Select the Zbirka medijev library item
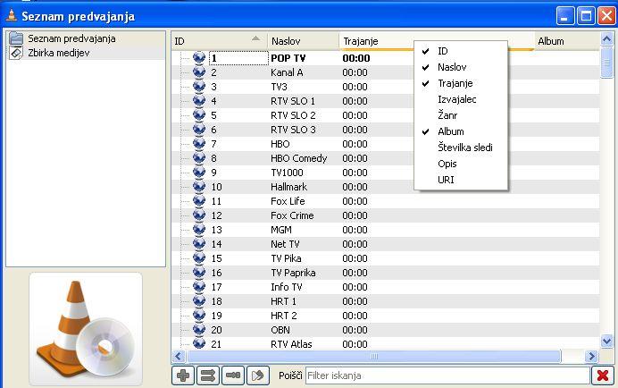 [59, 53]
